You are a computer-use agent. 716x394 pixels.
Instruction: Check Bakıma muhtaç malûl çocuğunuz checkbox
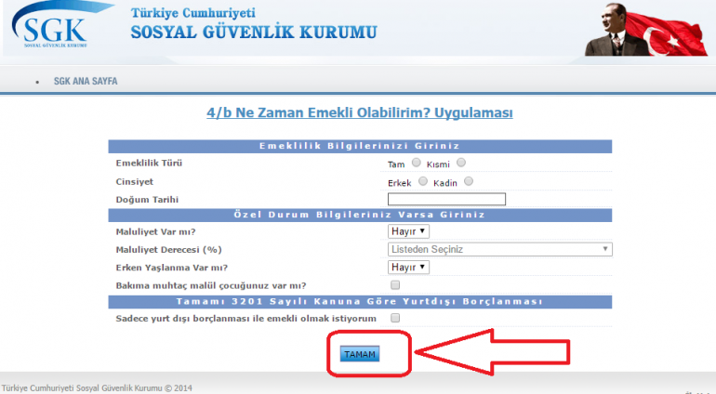point(395,285)
